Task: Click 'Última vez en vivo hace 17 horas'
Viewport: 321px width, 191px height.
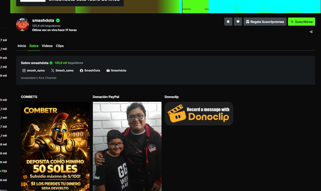Action: [54, 30]
